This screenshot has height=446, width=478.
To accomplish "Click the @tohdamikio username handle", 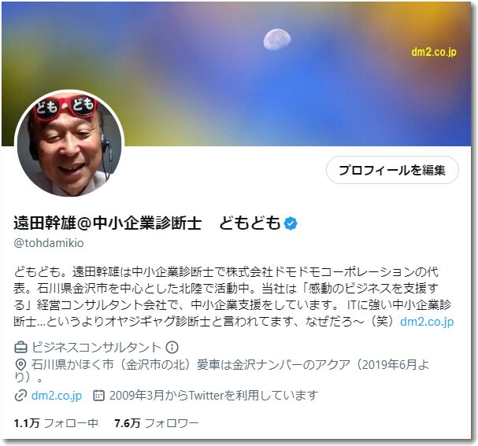I will click(49, 243).
